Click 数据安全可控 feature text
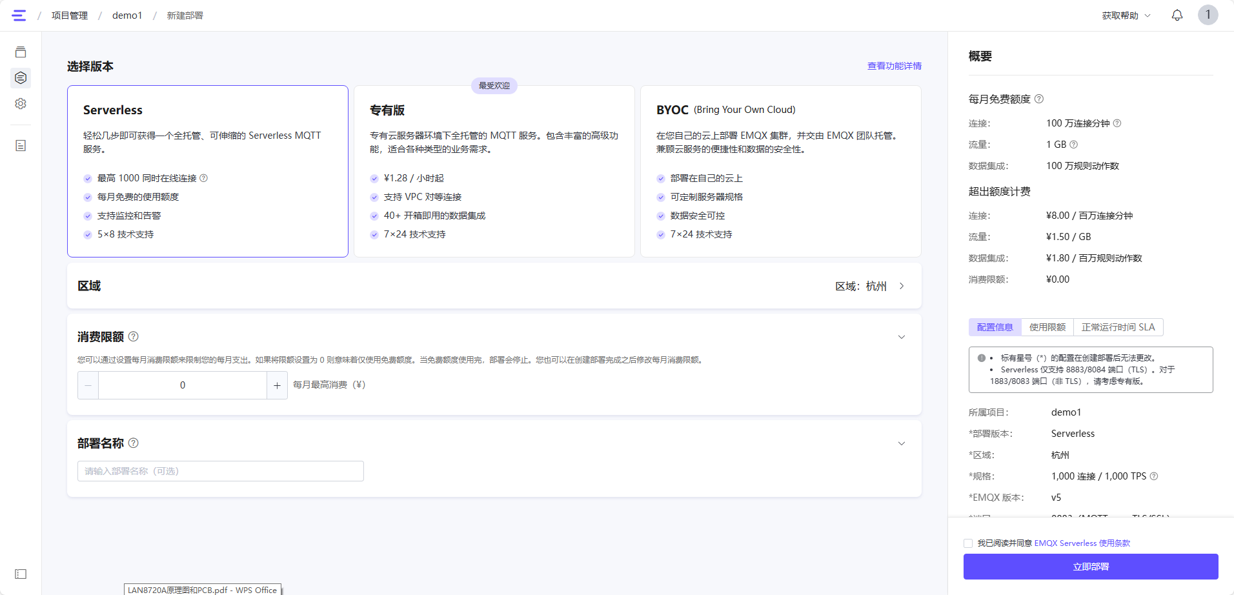The image size is (1234, 595). tap(698, 216)
